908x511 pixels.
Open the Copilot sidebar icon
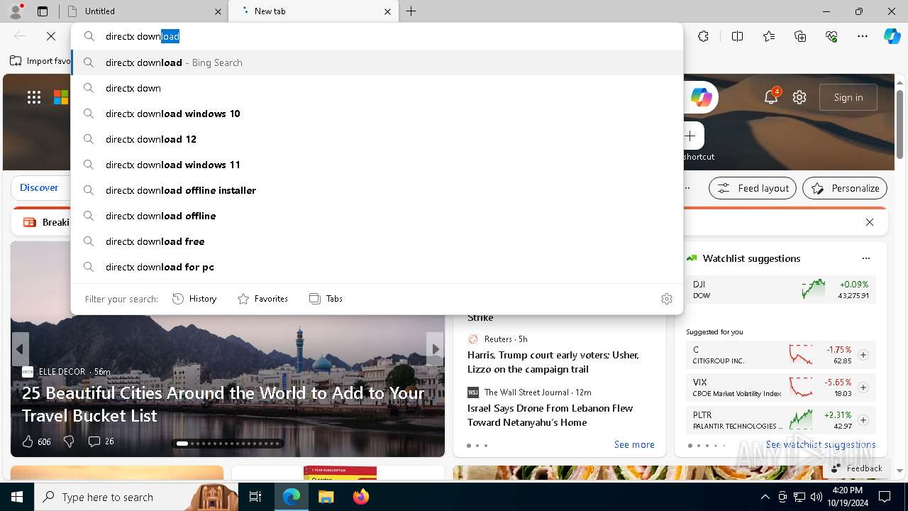(x=892, y=36)
